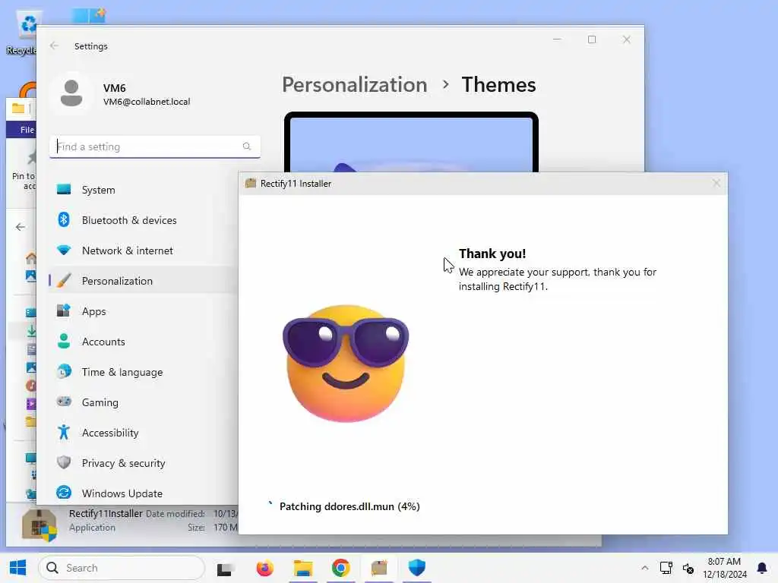Open Windows Security shield taskbar icon
The width and height of the screenshot is (778, 583).
click(417, 568)
